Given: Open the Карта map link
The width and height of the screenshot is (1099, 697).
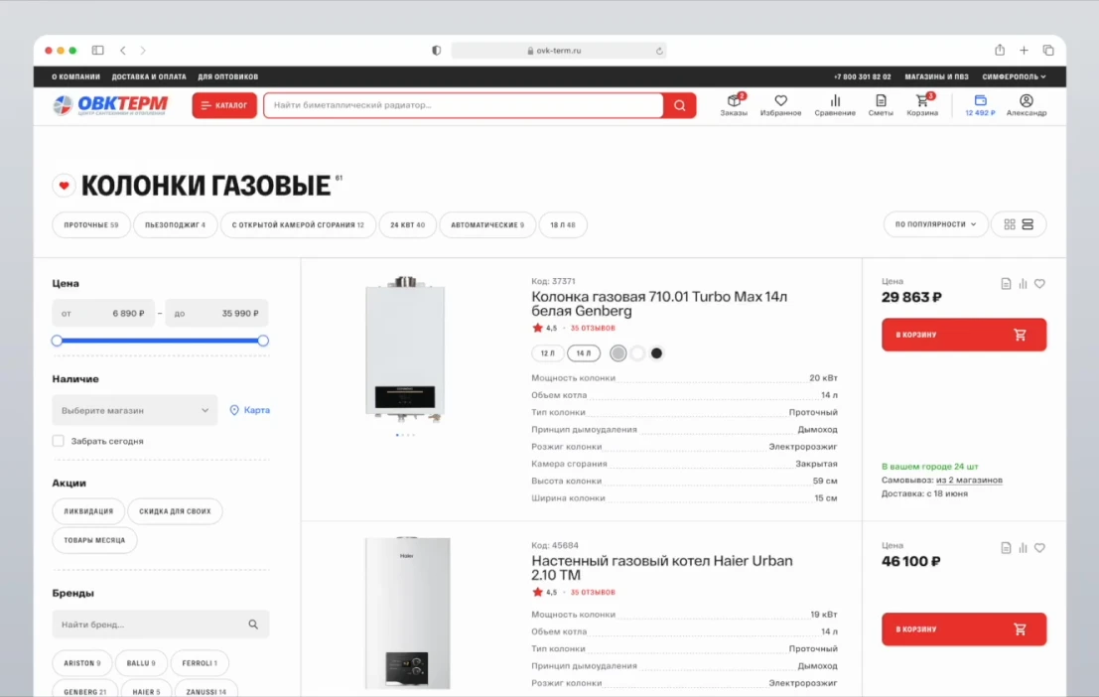Looking at the screenshot, I should coord(249,410).
